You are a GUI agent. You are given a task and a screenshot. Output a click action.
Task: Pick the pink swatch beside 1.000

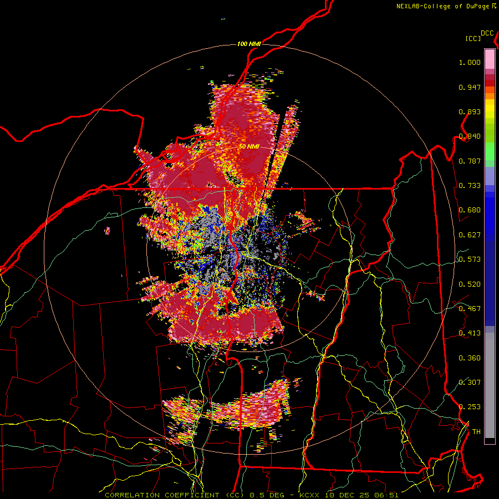click(x=490, y=59)
